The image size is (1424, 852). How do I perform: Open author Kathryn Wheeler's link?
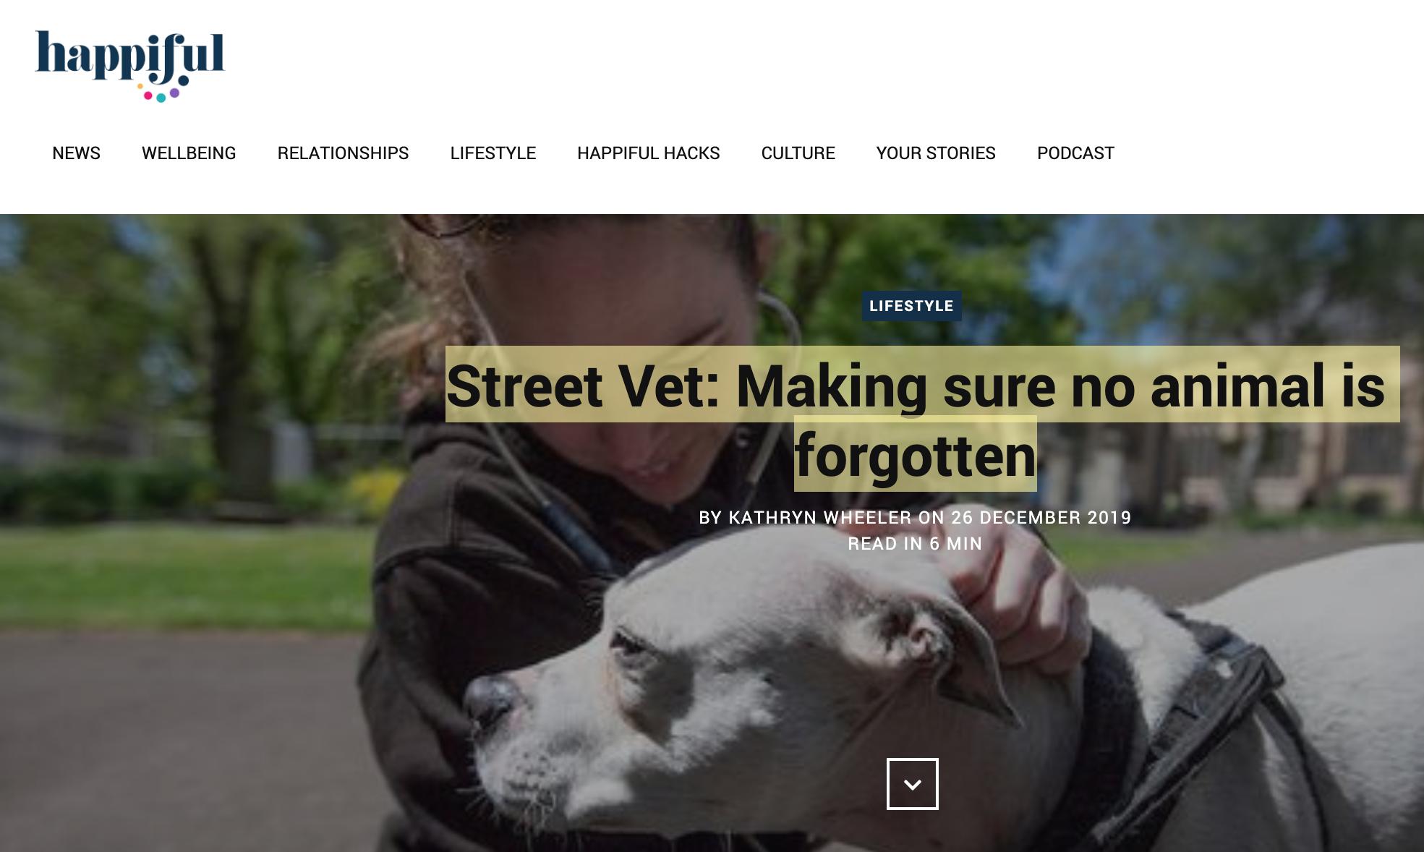[x=819, y=518]
